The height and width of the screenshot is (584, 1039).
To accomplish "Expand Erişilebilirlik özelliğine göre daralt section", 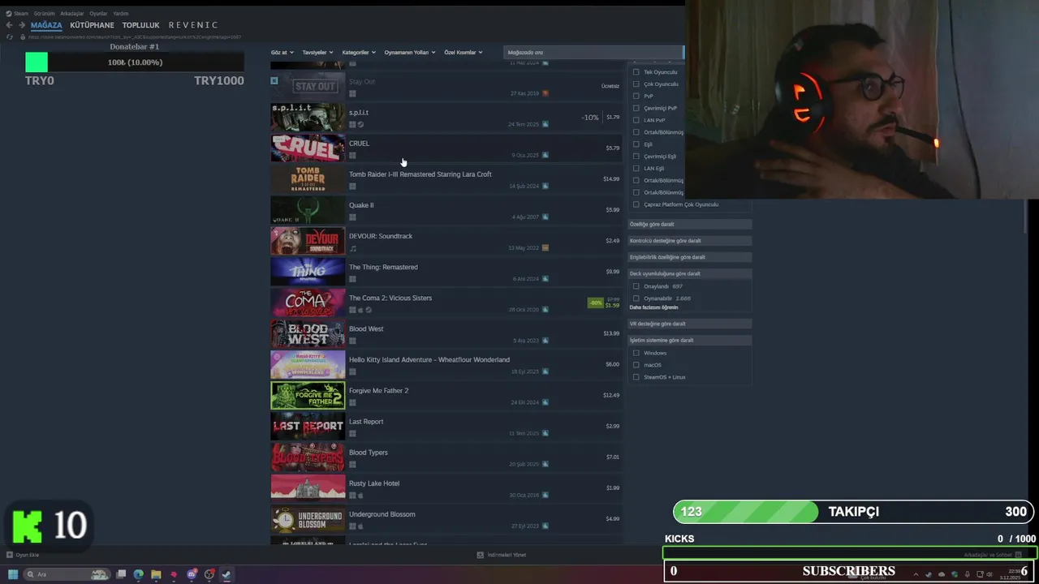I will point(689,257).
